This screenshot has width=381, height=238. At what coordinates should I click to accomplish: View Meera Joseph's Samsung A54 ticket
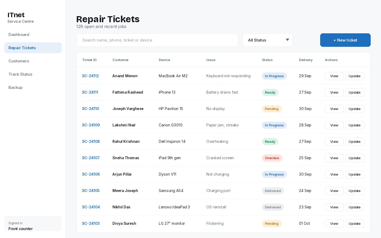pyautogui.click(x=334, y=191)
